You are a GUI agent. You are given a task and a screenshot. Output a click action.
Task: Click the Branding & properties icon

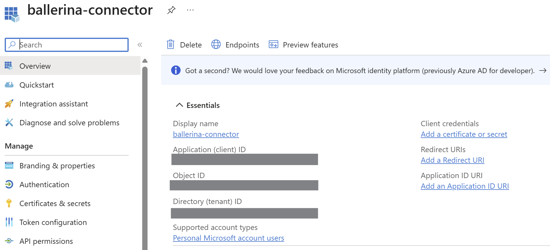click(9, 165)
